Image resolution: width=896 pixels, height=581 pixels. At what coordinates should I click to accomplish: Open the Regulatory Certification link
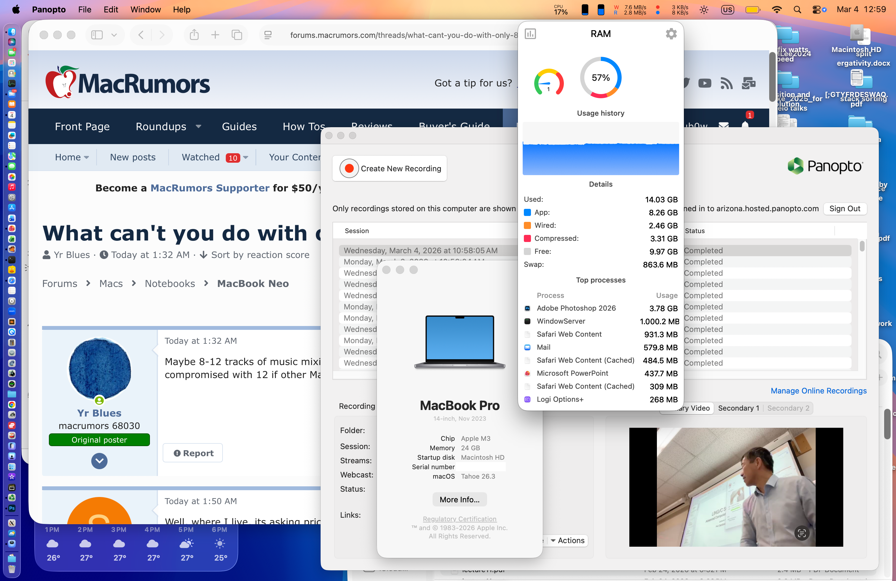[460, 519]
